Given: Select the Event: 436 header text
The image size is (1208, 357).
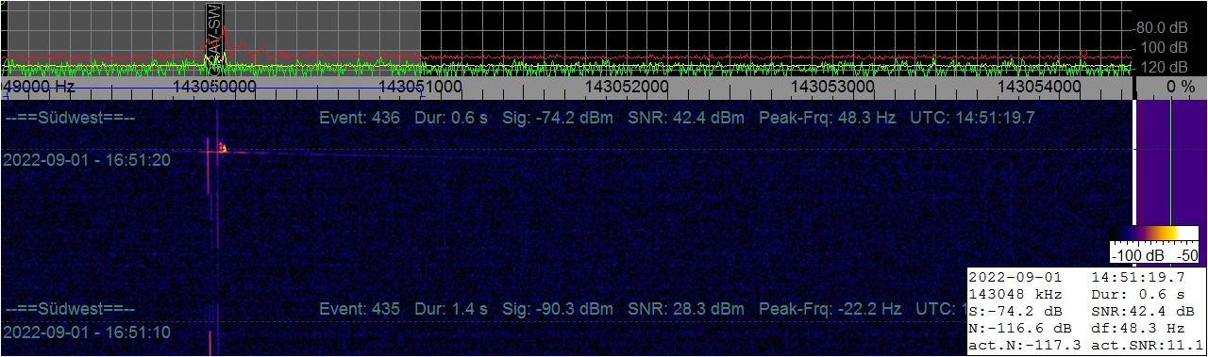Looking at the screenshot, I should [360, 119].
